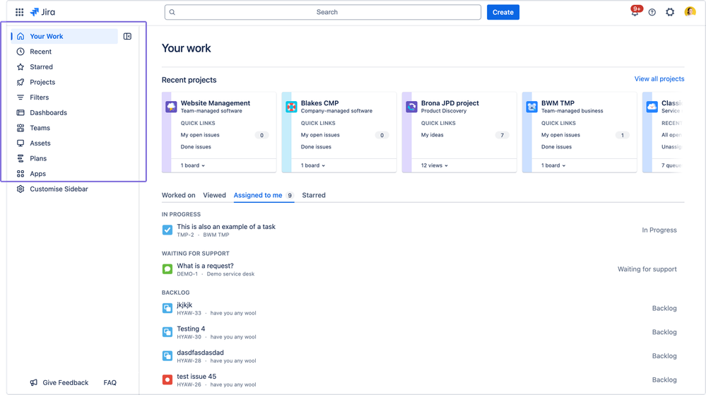The width and height of the screenshot is (706, 395).
Task: Open My open issues in BWM TMP
Action: coord(560,135)
